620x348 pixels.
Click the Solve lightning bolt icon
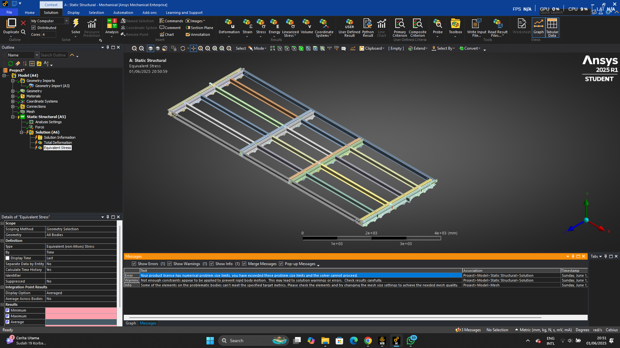[x=76, y=24]
